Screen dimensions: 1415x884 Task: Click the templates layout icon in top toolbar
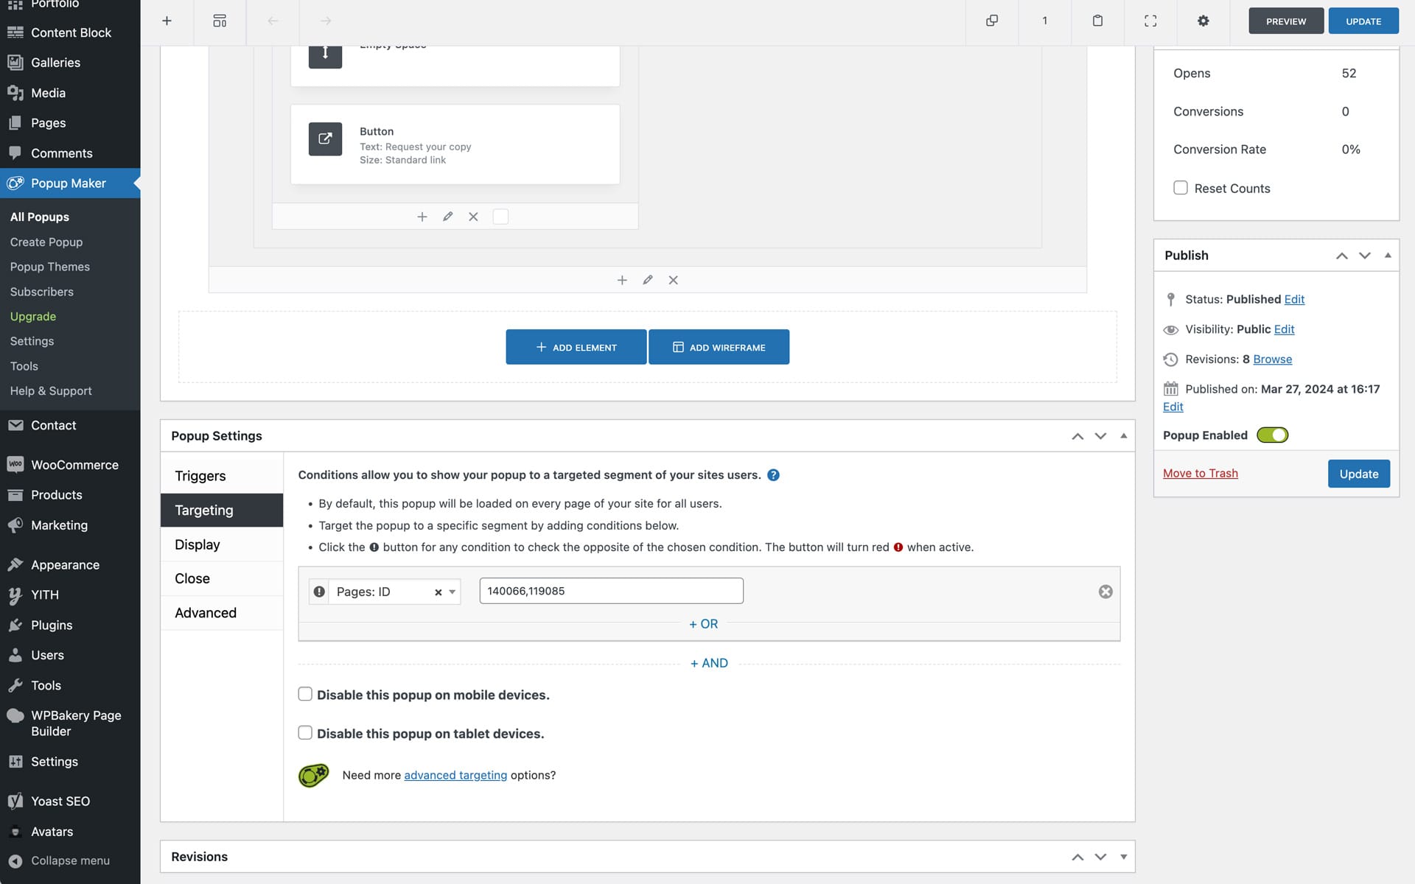click(x=220, y=21)
